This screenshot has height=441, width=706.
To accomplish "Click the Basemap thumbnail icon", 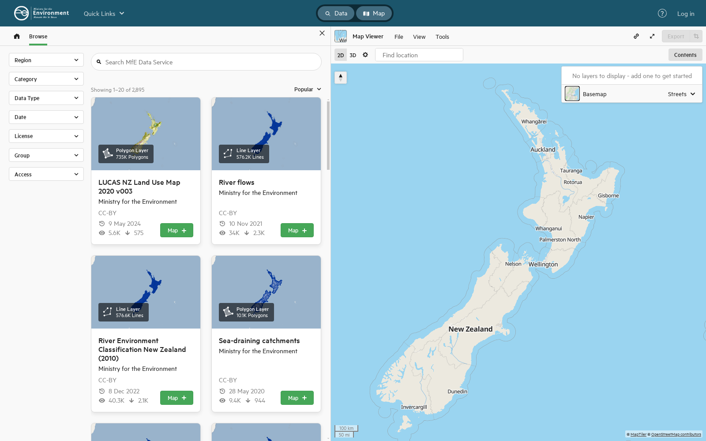I will (572, 93).
